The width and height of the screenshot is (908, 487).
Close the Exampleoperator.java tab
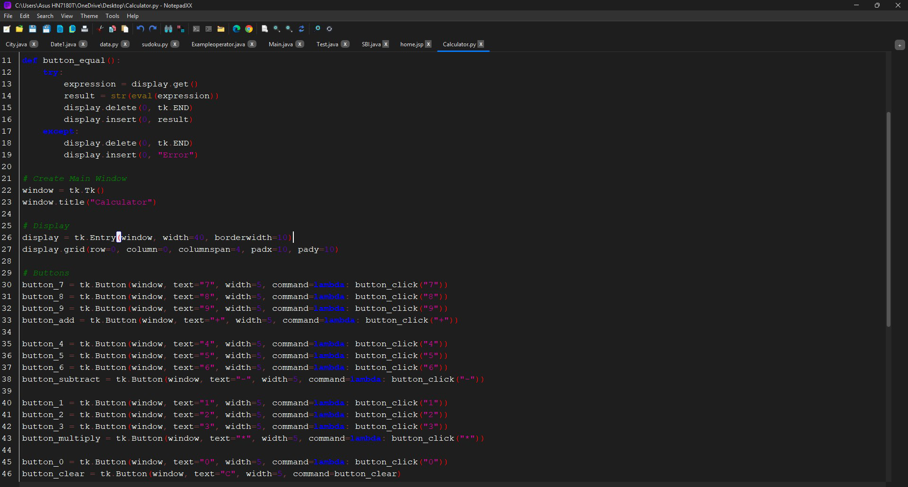[252, 44]
